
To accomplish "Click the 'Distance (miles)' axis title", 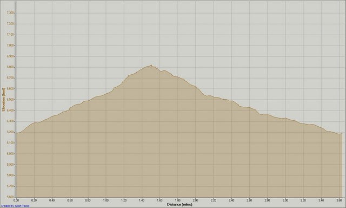I will click(179, 205).
